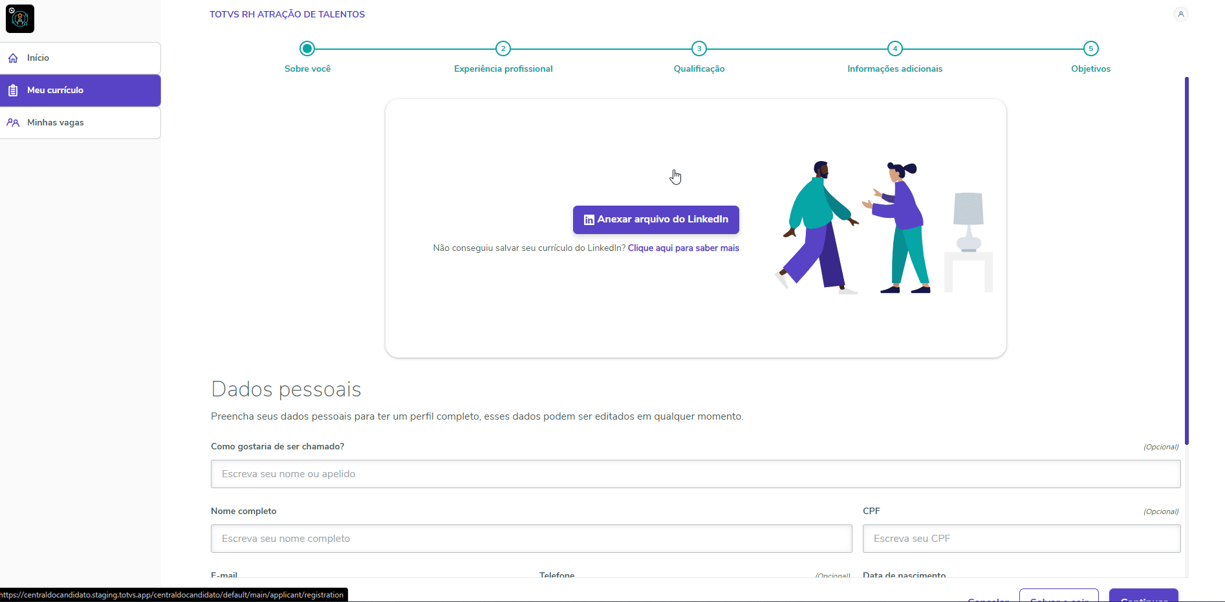Click the Não conseguiu salvar seu currículo text

(x=529, y=248)
